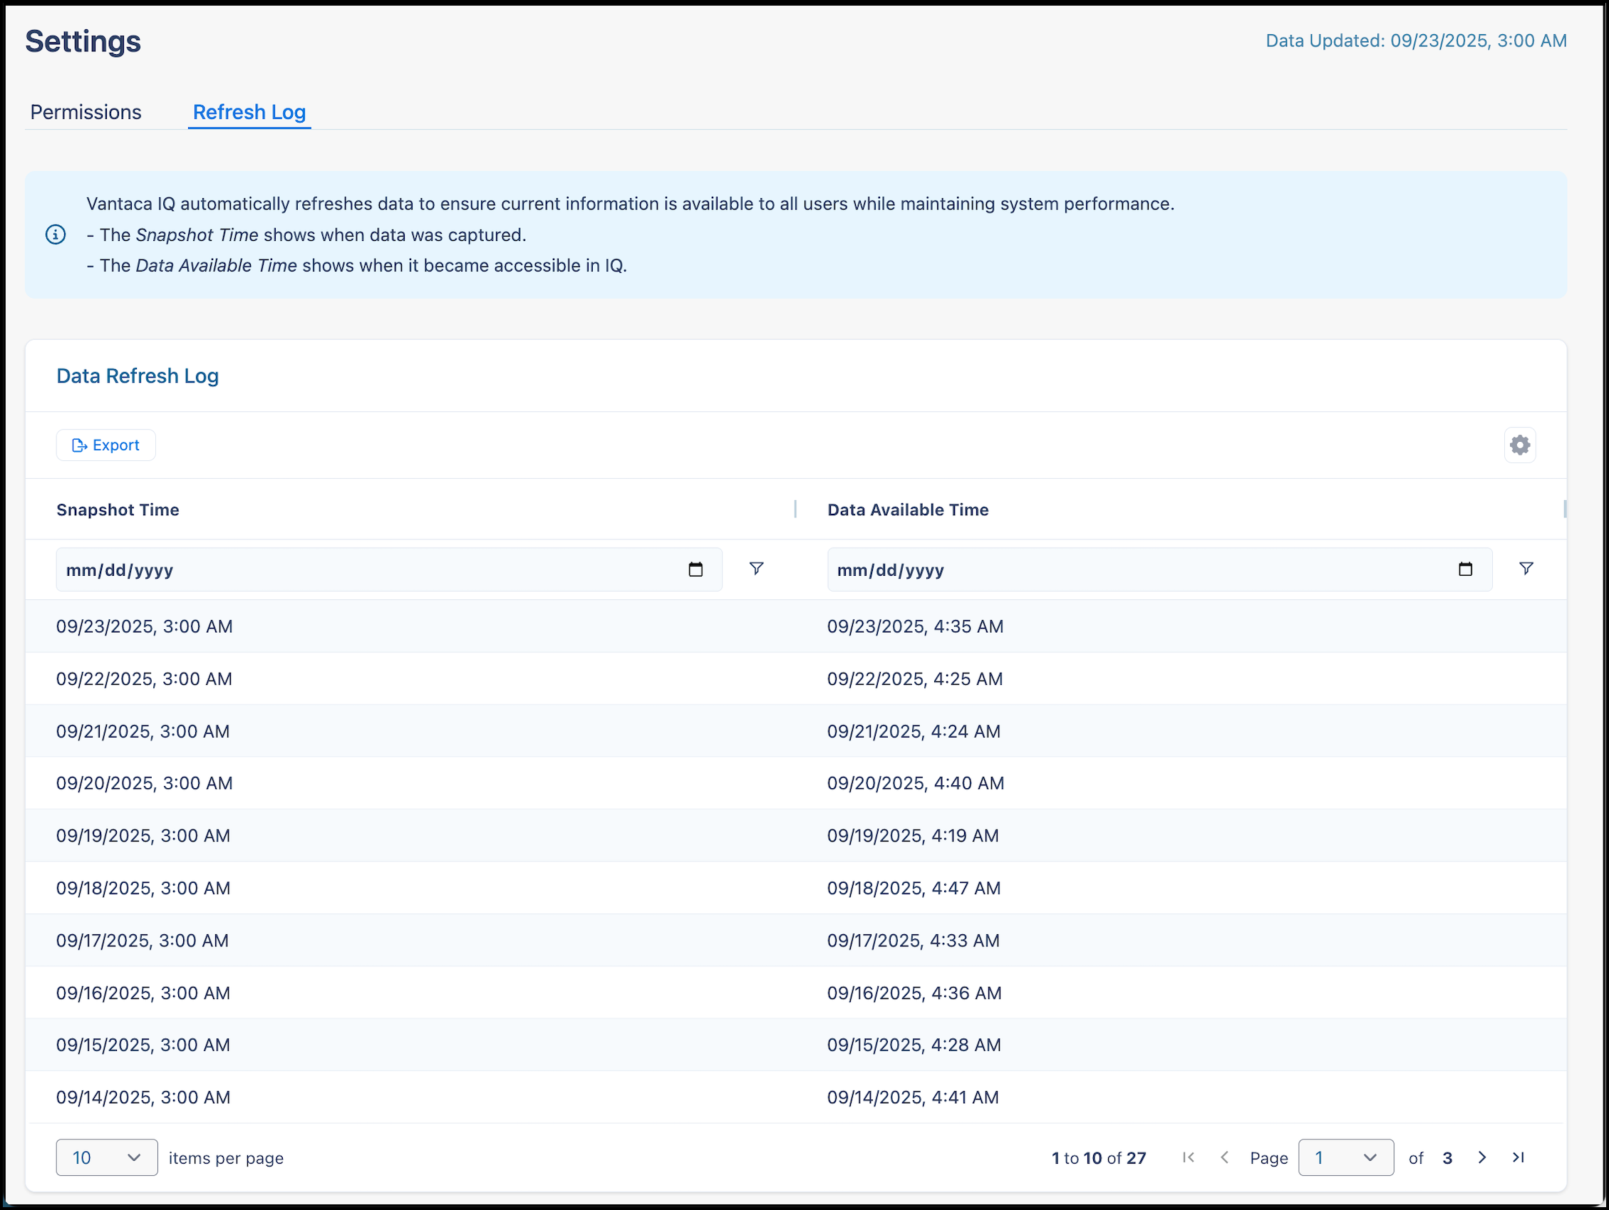Open the calendar picker for Data Available Time
The image size is (1609, 1210).
coord(1466,569)
